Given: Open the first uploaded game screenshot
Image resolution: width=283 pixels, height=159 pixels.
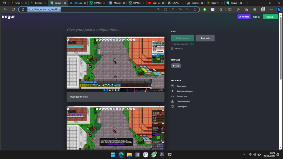Looking at the screenshot, I should [115, 64].
